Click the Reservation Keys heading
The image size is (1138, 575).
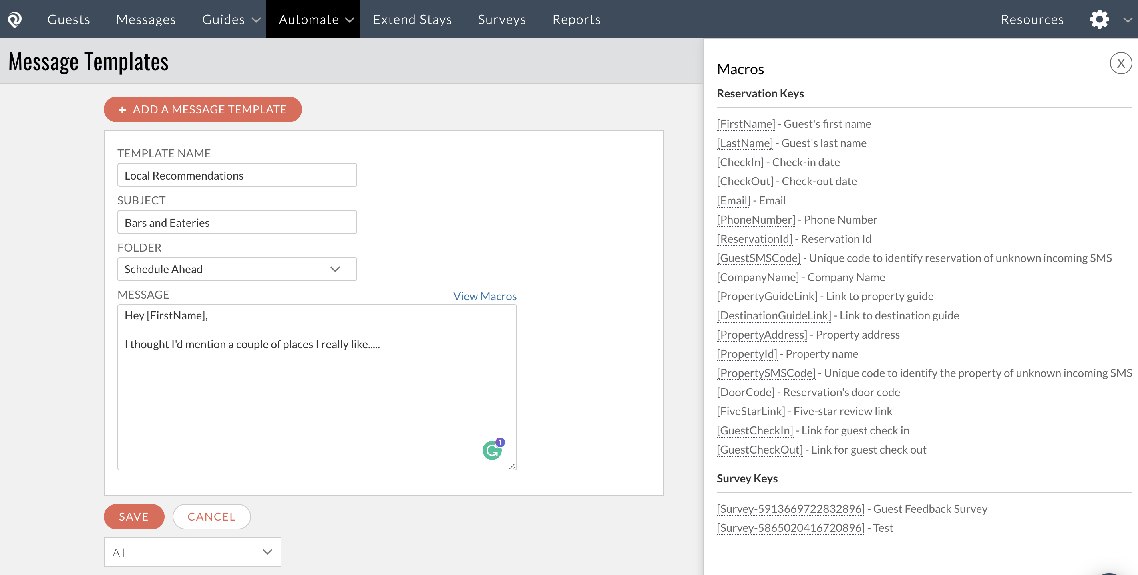coord(760,93)
